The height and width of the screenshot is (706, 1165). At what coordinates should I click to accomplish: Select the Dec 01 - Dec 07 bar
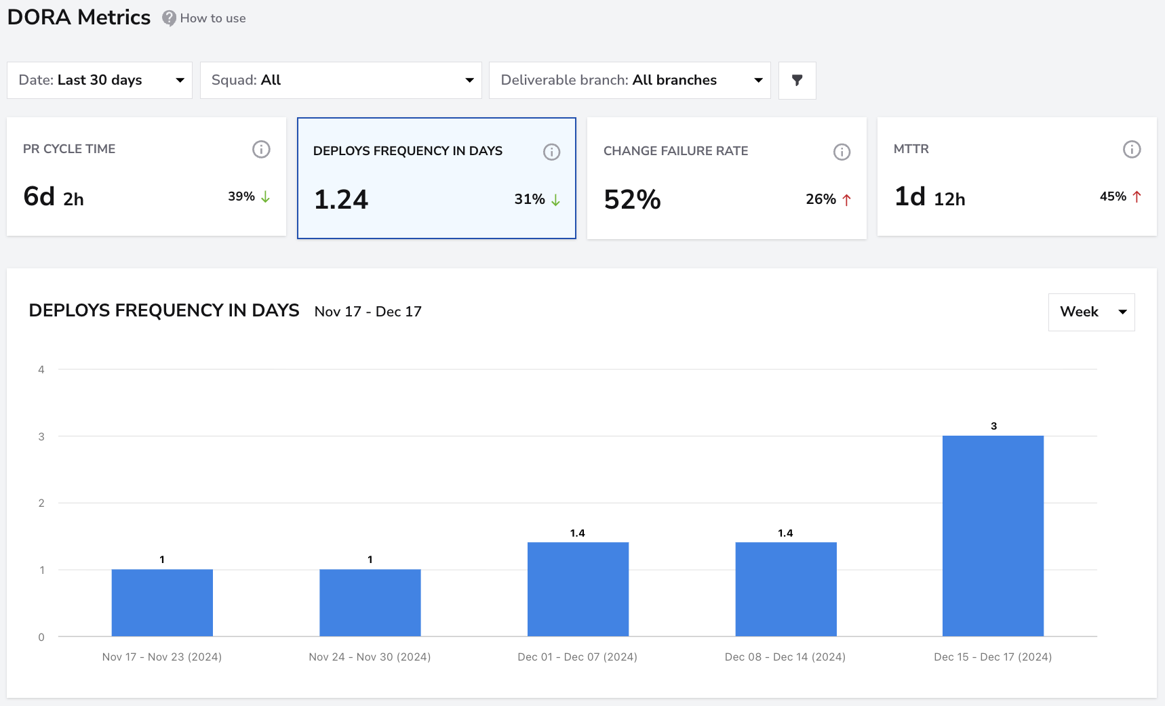(578, 589)
